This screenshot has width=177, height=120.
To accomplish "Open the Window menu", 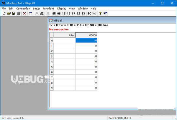I will 83,9.
